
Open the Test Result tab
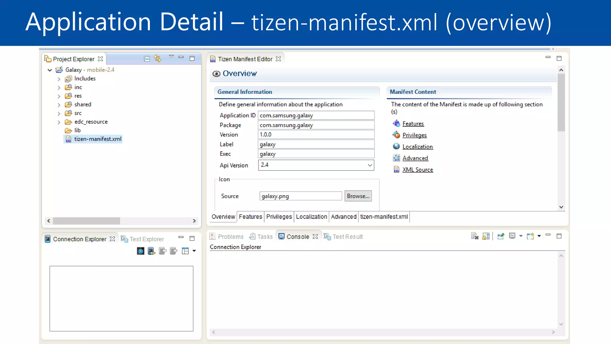(x=343, y=237)
